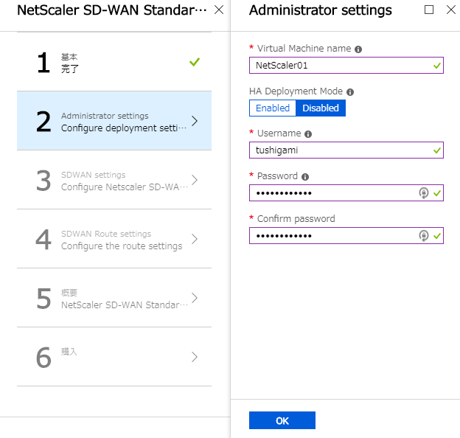Click password manager icon in Password field
460x438 pixels.
pyautogui.click(x=423, y=193)
